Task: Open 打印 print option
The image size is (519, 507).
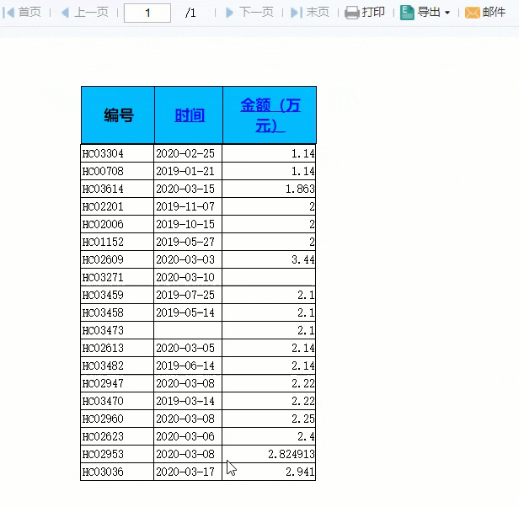Action: coord(373,13)
